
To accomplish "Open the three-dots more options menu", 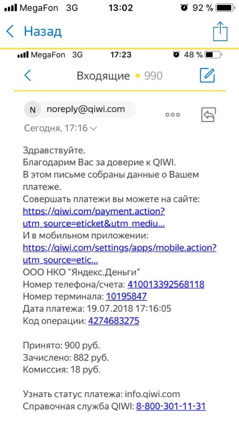I will coord(173,115).
